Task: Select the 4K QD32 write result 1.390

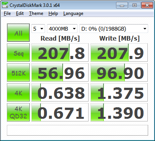Action: click(119, 112)
